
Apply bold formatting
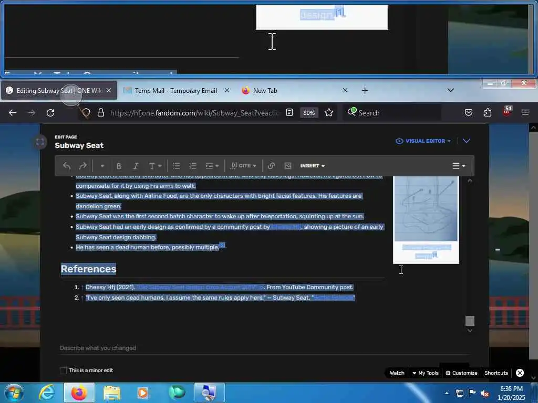(x=119, y=166)
